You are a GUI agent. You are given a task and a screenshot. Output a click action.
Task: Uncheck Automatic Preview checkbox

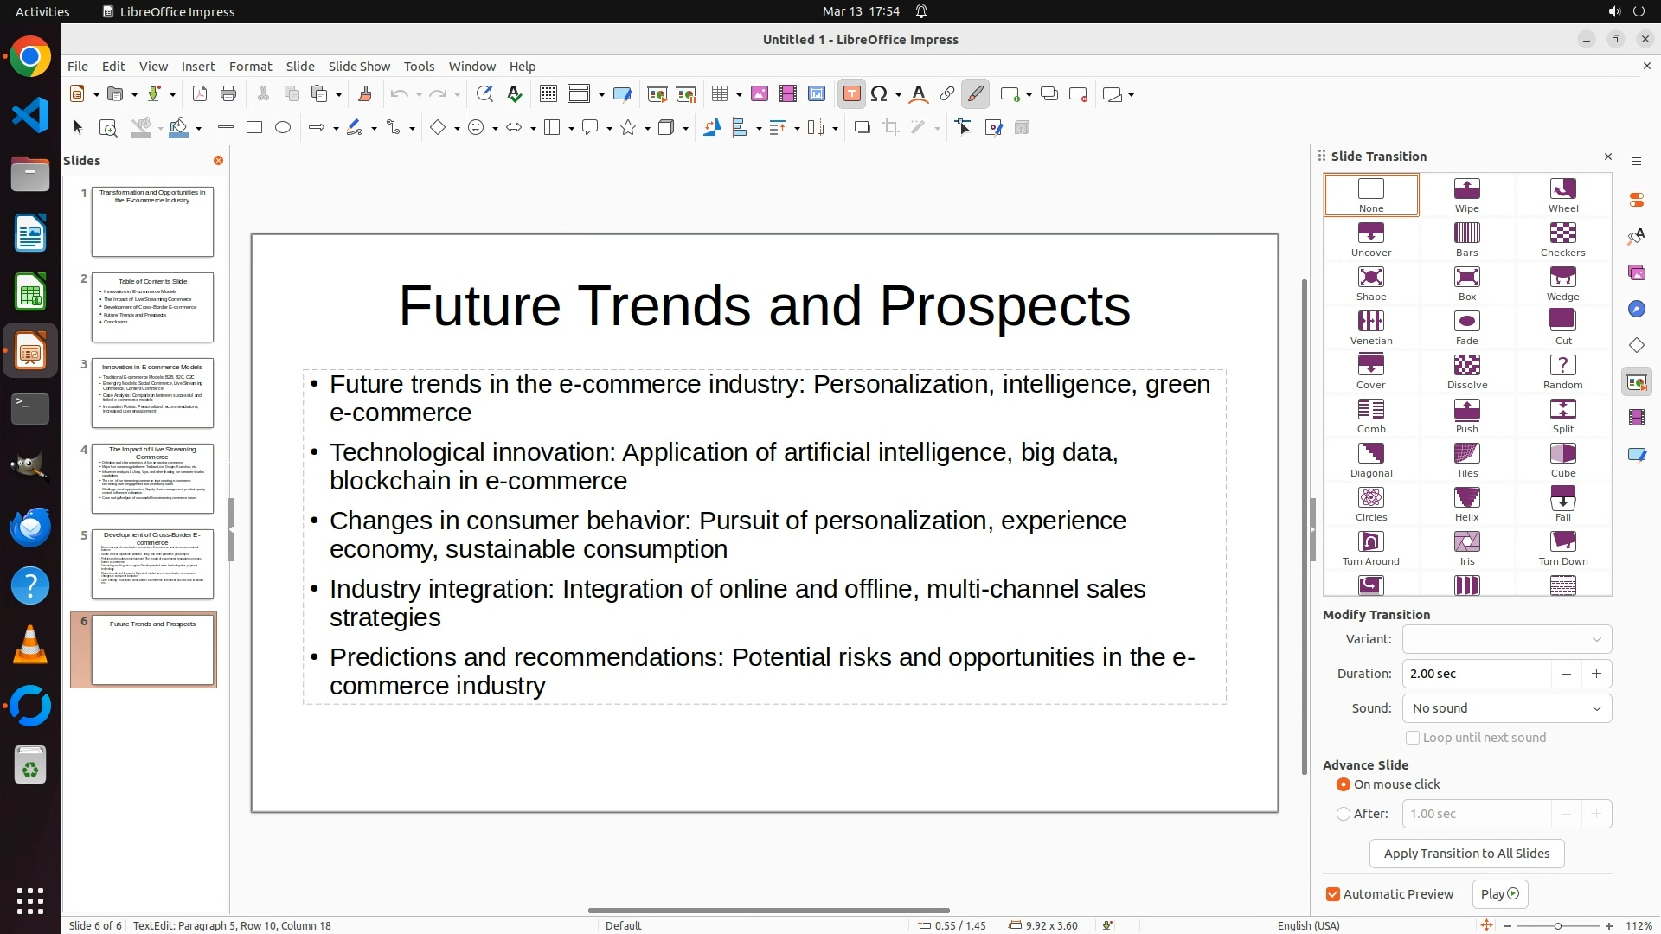point(1333,894)
